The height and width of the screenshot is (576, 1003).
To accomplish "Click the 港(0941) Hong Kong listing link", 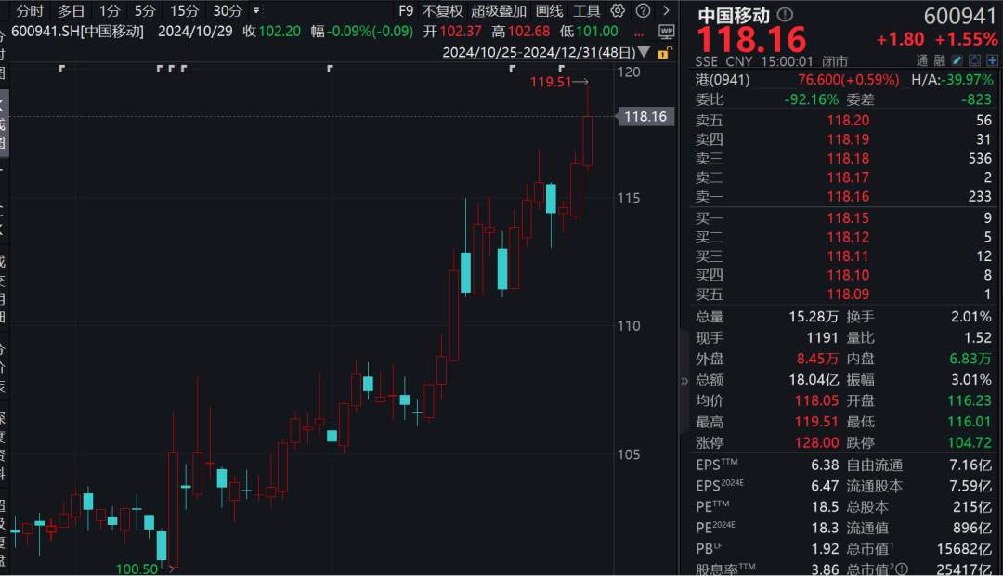I will 723,80.
